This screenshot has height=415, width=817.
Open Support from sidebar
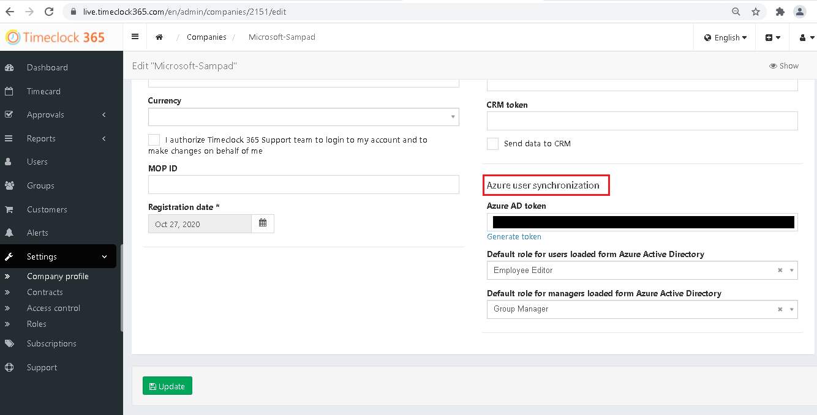42,367
